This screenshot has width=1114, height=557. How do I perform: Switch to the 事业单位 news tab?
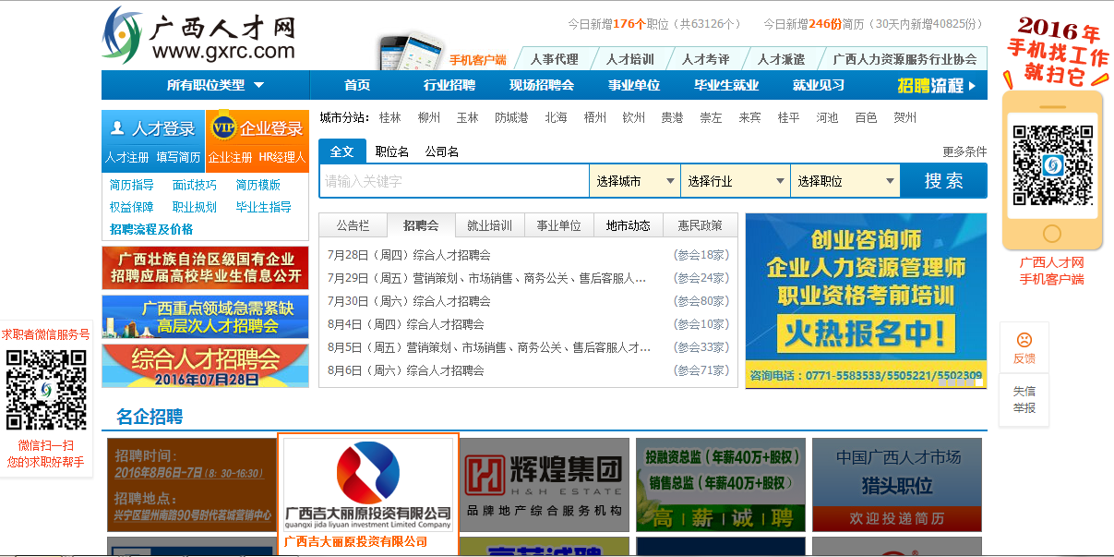(559, 225)
